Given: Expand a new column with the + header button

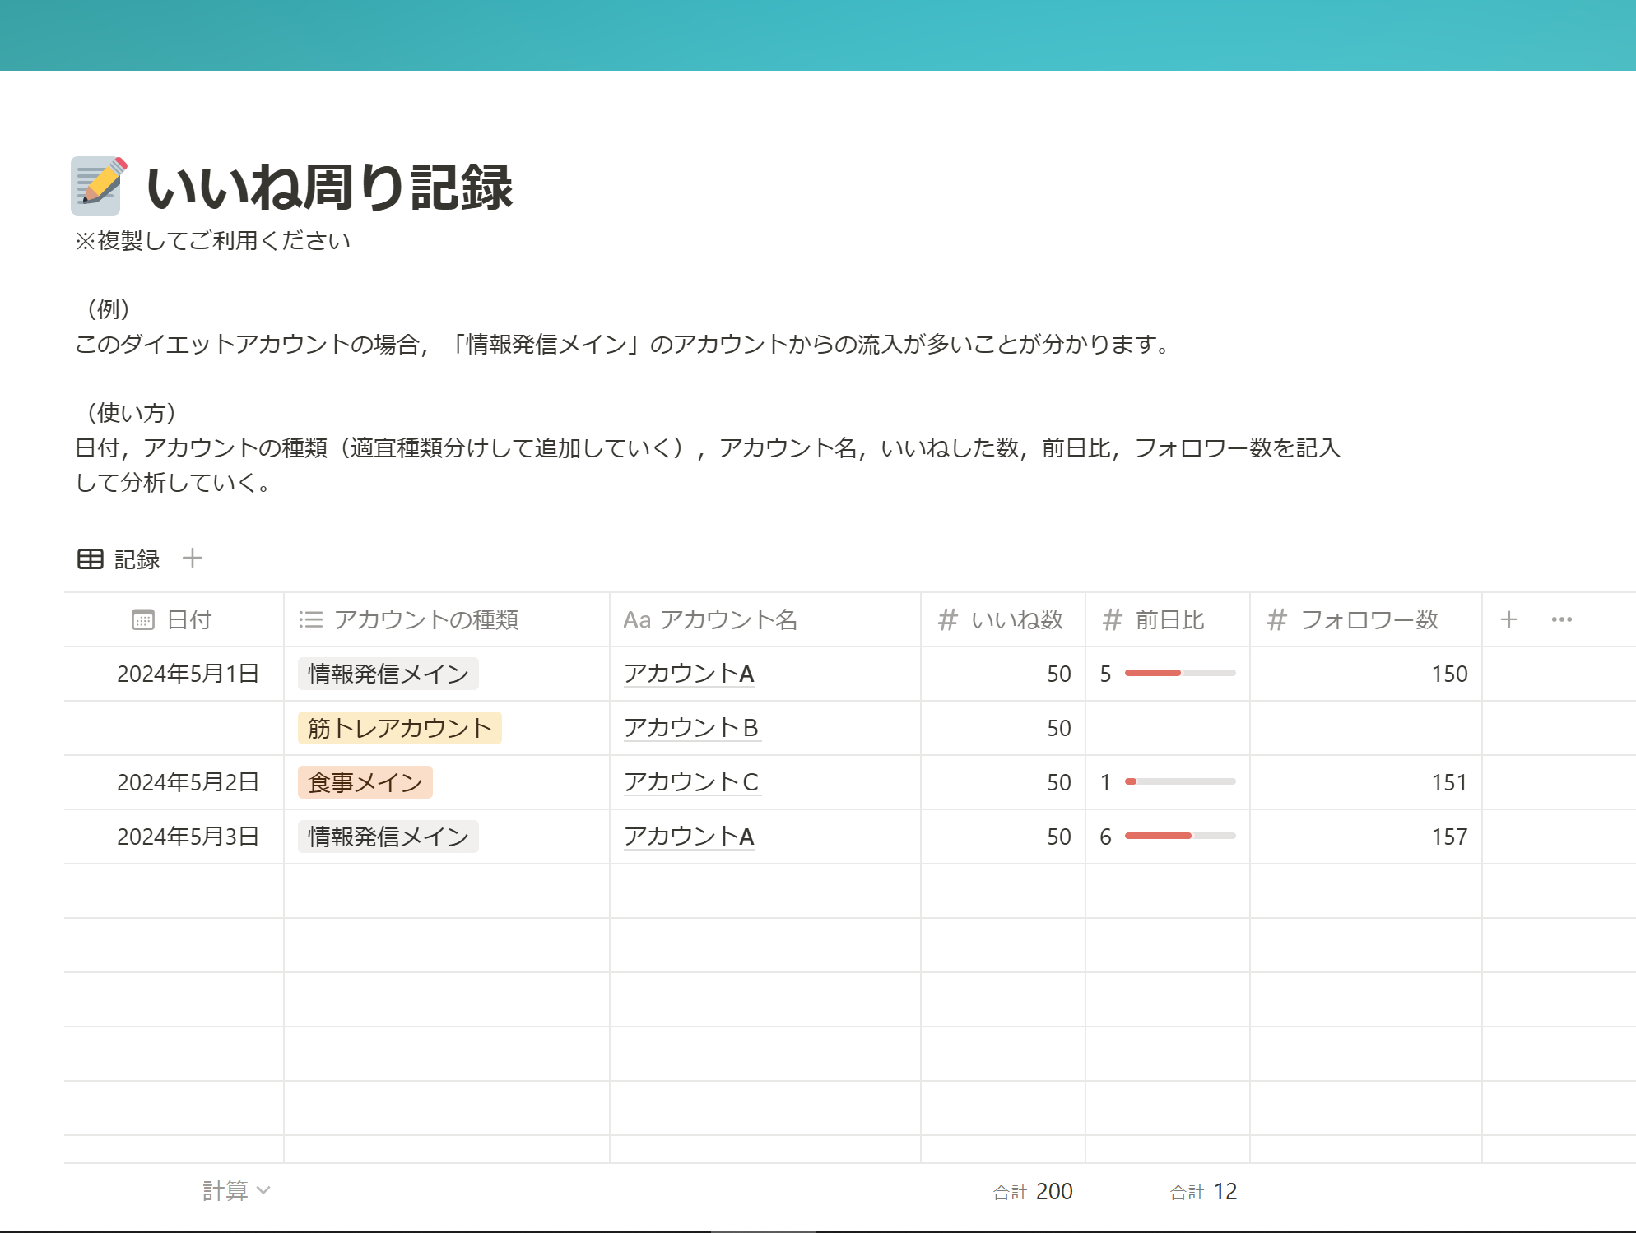Looking at the screenshot, I should pyautogui.click(x=1511, y=620).
